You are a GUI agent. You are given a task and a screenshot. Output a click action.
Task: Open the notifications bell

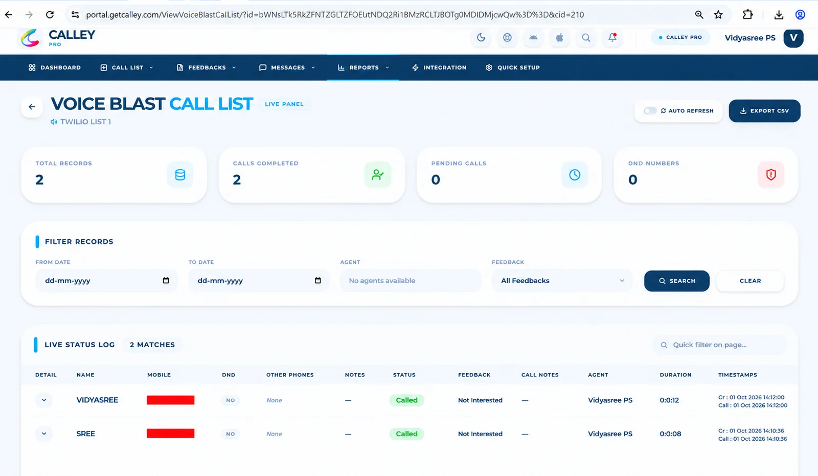click(612, 37)
